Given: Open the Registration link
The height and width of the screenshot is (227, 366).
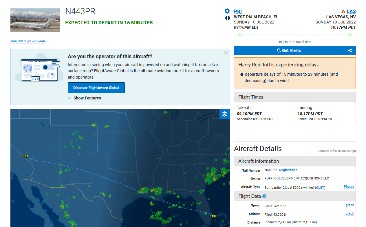Looking at the screenshot, I should 288,170.
